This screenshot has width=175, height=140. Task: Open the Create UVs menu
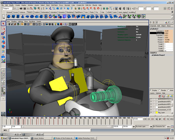(x=80, y=5)
